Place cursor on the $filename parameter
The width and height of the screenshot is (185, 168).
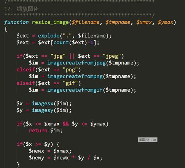point(86,22)
